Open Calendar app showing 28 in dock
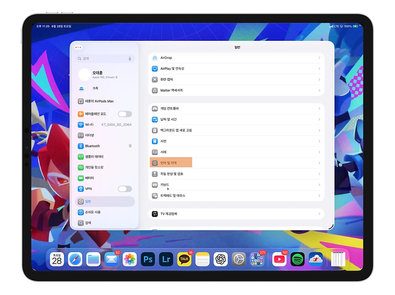The height and width of the screenshot is (295, 395). 57,260
